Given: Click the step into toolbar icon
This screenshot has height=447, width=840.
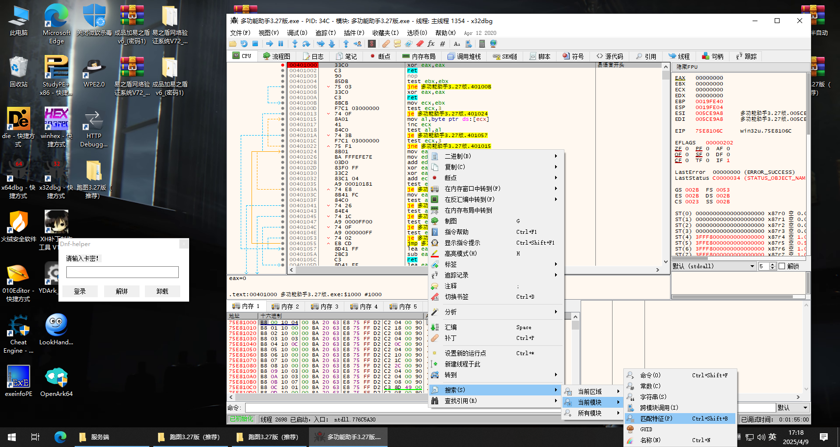Looking at the screenshot, I should coord(295,44).
